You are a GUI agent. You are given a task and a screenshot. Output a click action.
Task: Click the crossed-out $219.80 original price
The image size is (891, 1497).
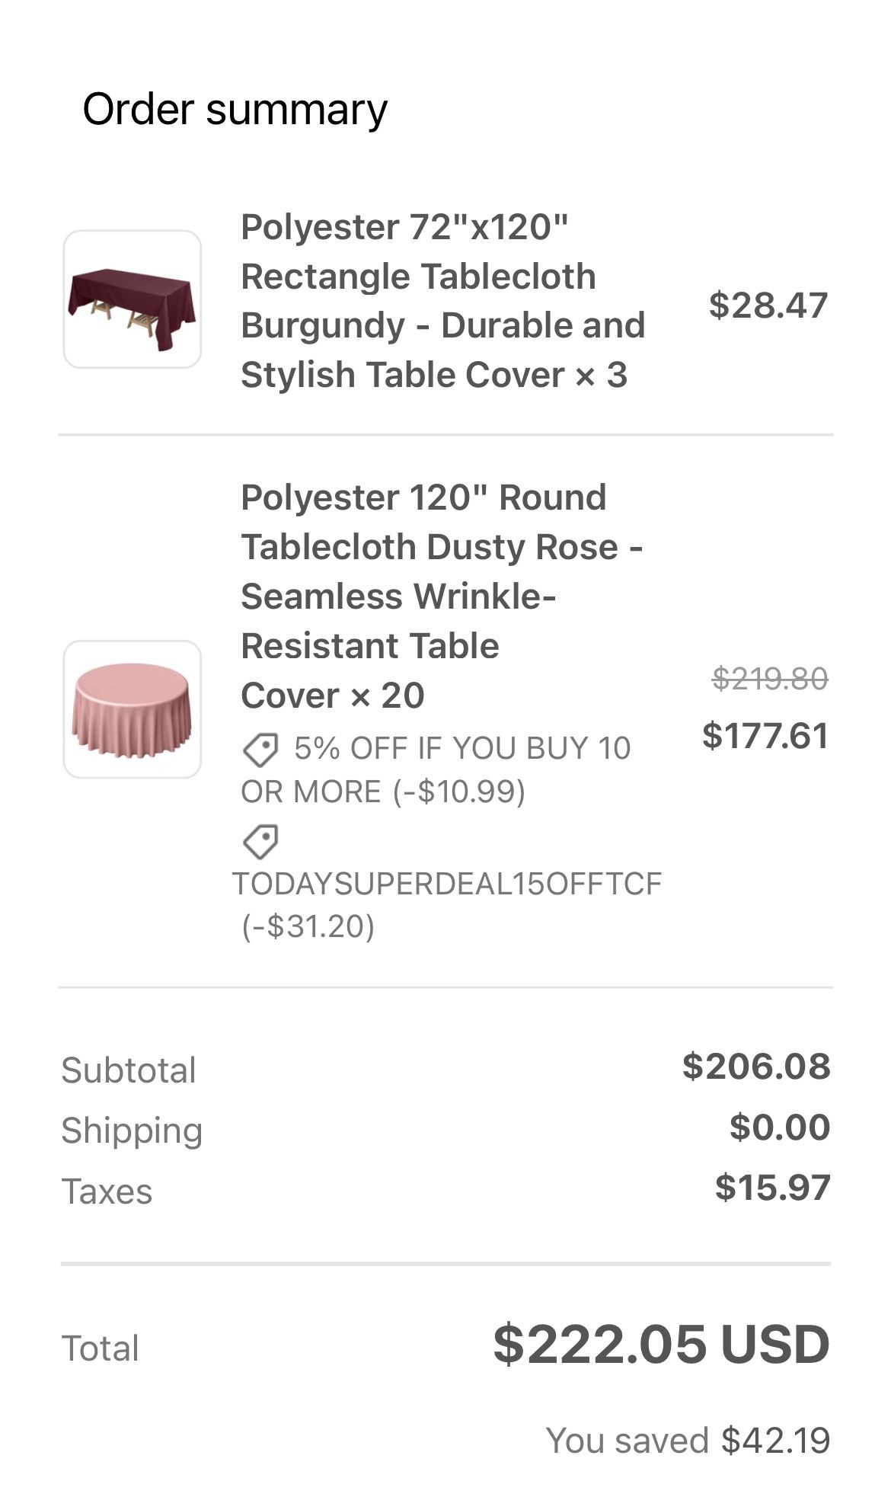pos(769,678)
